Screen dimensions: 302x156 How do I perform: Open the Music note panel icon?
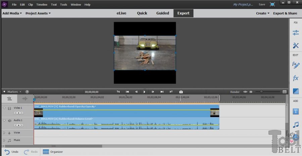296,125
